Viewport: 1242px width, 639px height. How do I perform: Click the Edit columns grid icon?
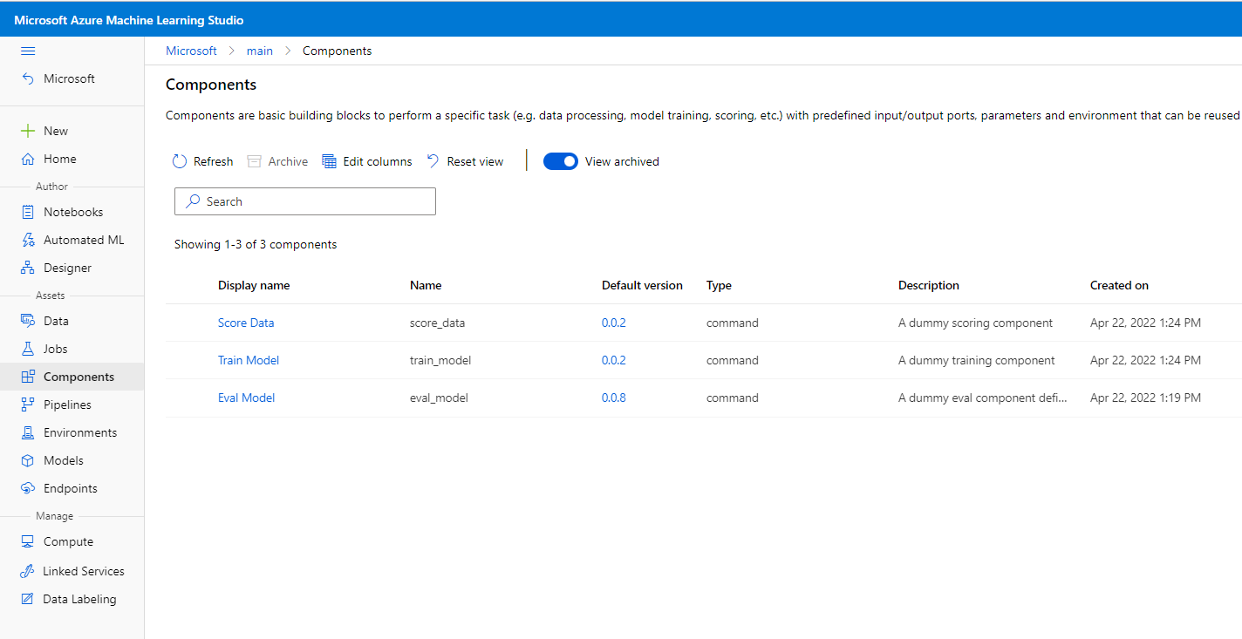point(329,161)
